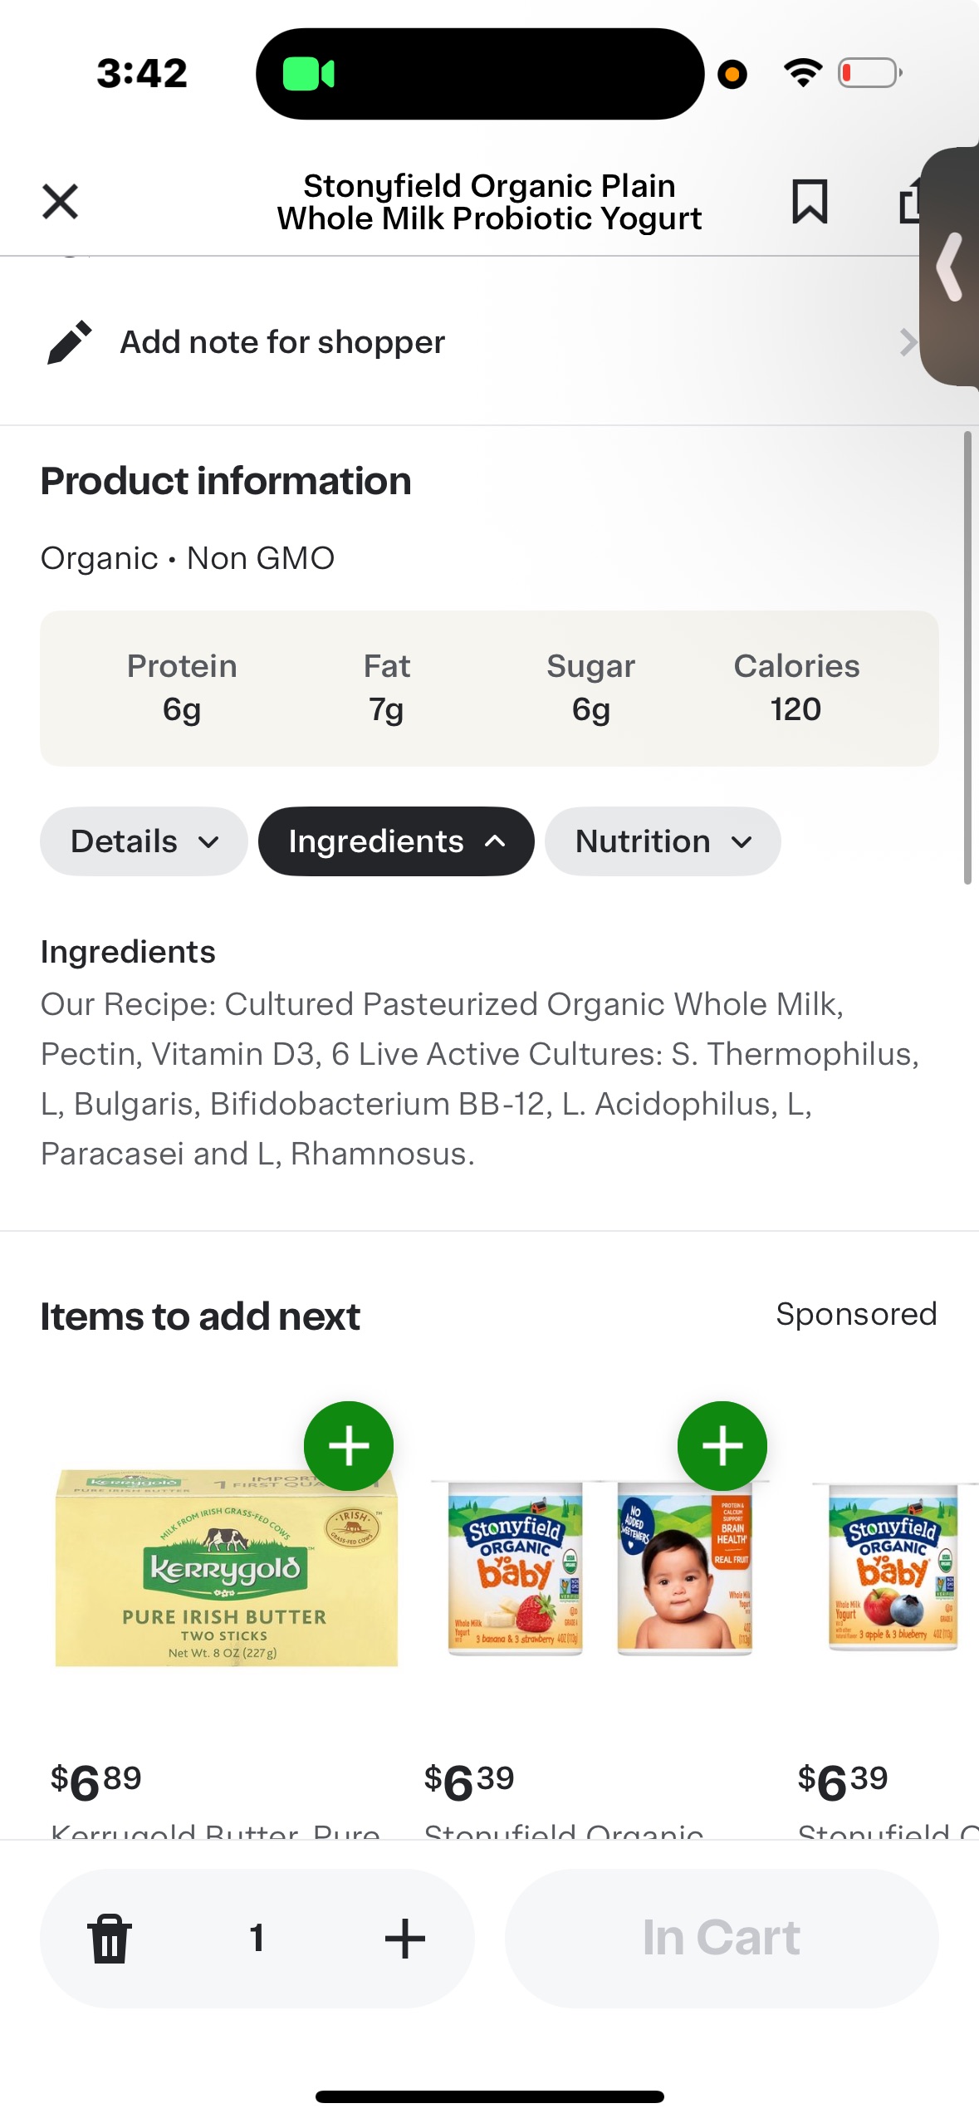Tap the pencil note icon

click(69, 342)
